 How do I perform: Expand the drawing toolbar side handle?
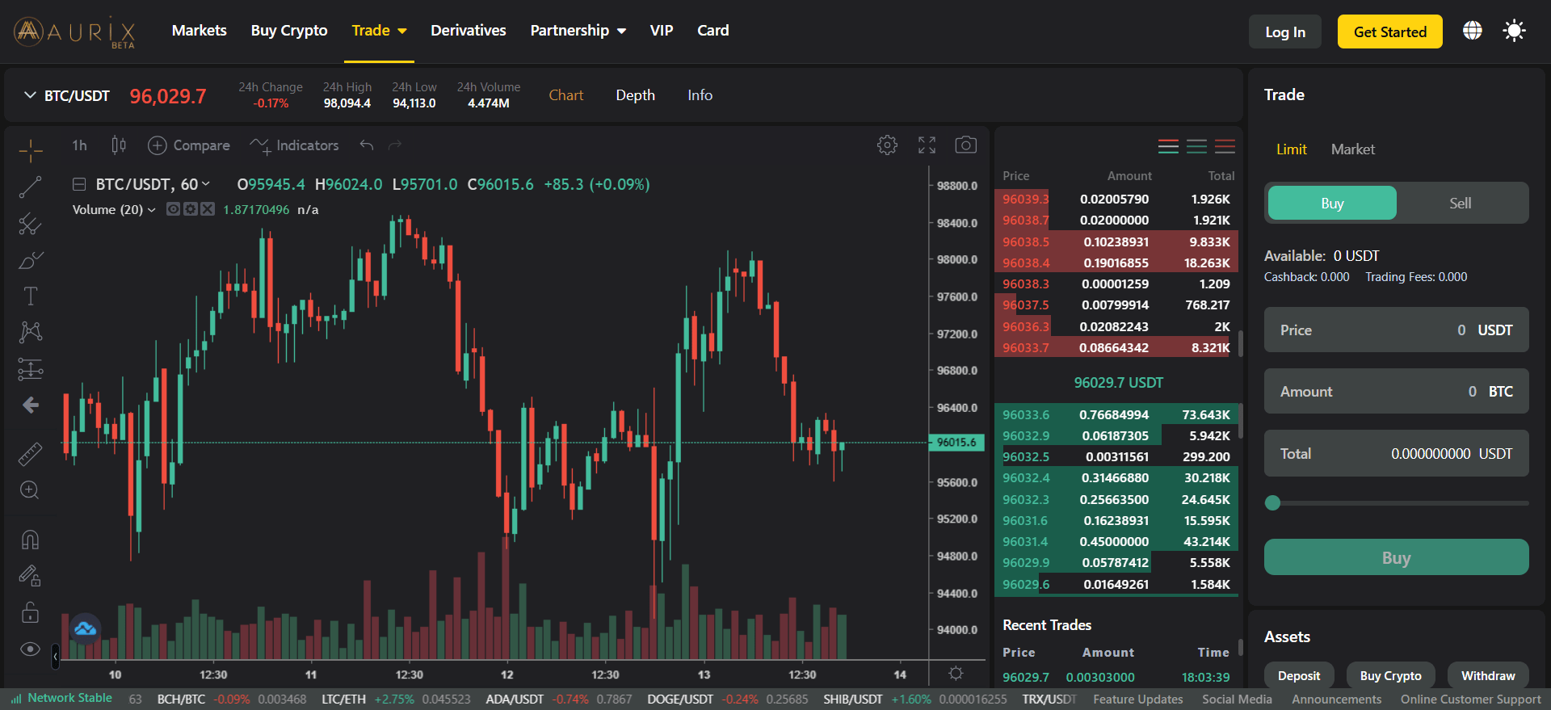pyautogui.click(x=55, y=657)
